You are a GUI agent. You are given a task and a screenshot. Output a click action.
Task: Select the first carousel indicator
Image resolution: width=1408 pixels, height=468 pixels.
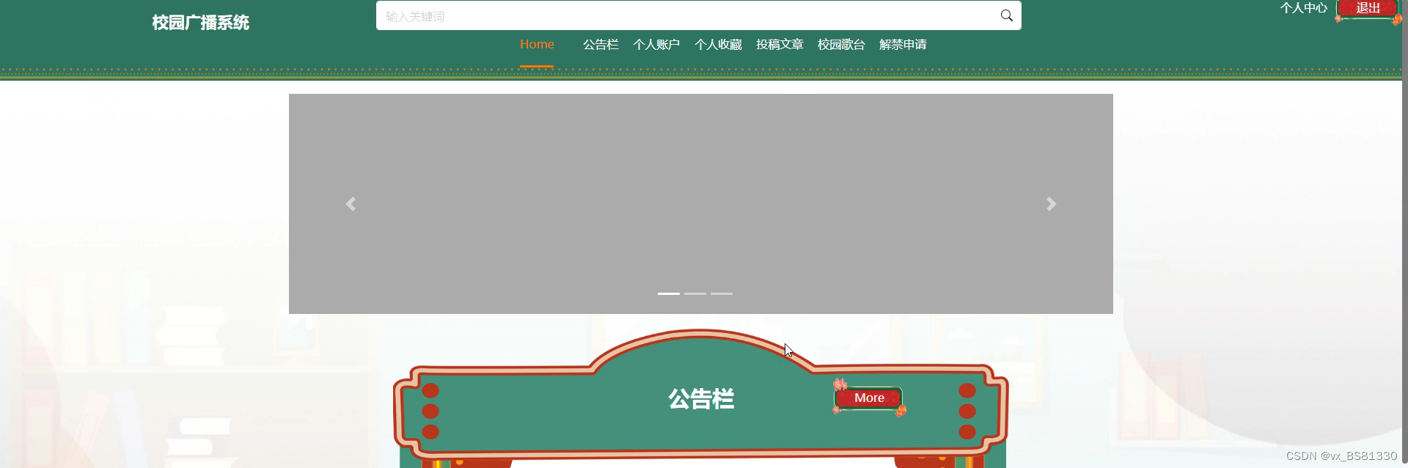pyautogui.click(x=669, y=293)
